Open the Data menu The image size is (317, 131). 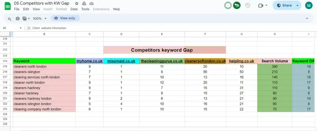pyautogui.click(x=74, y=9)
